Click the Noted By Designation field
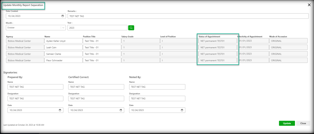314x134 pixels. [x=157, y=98]
